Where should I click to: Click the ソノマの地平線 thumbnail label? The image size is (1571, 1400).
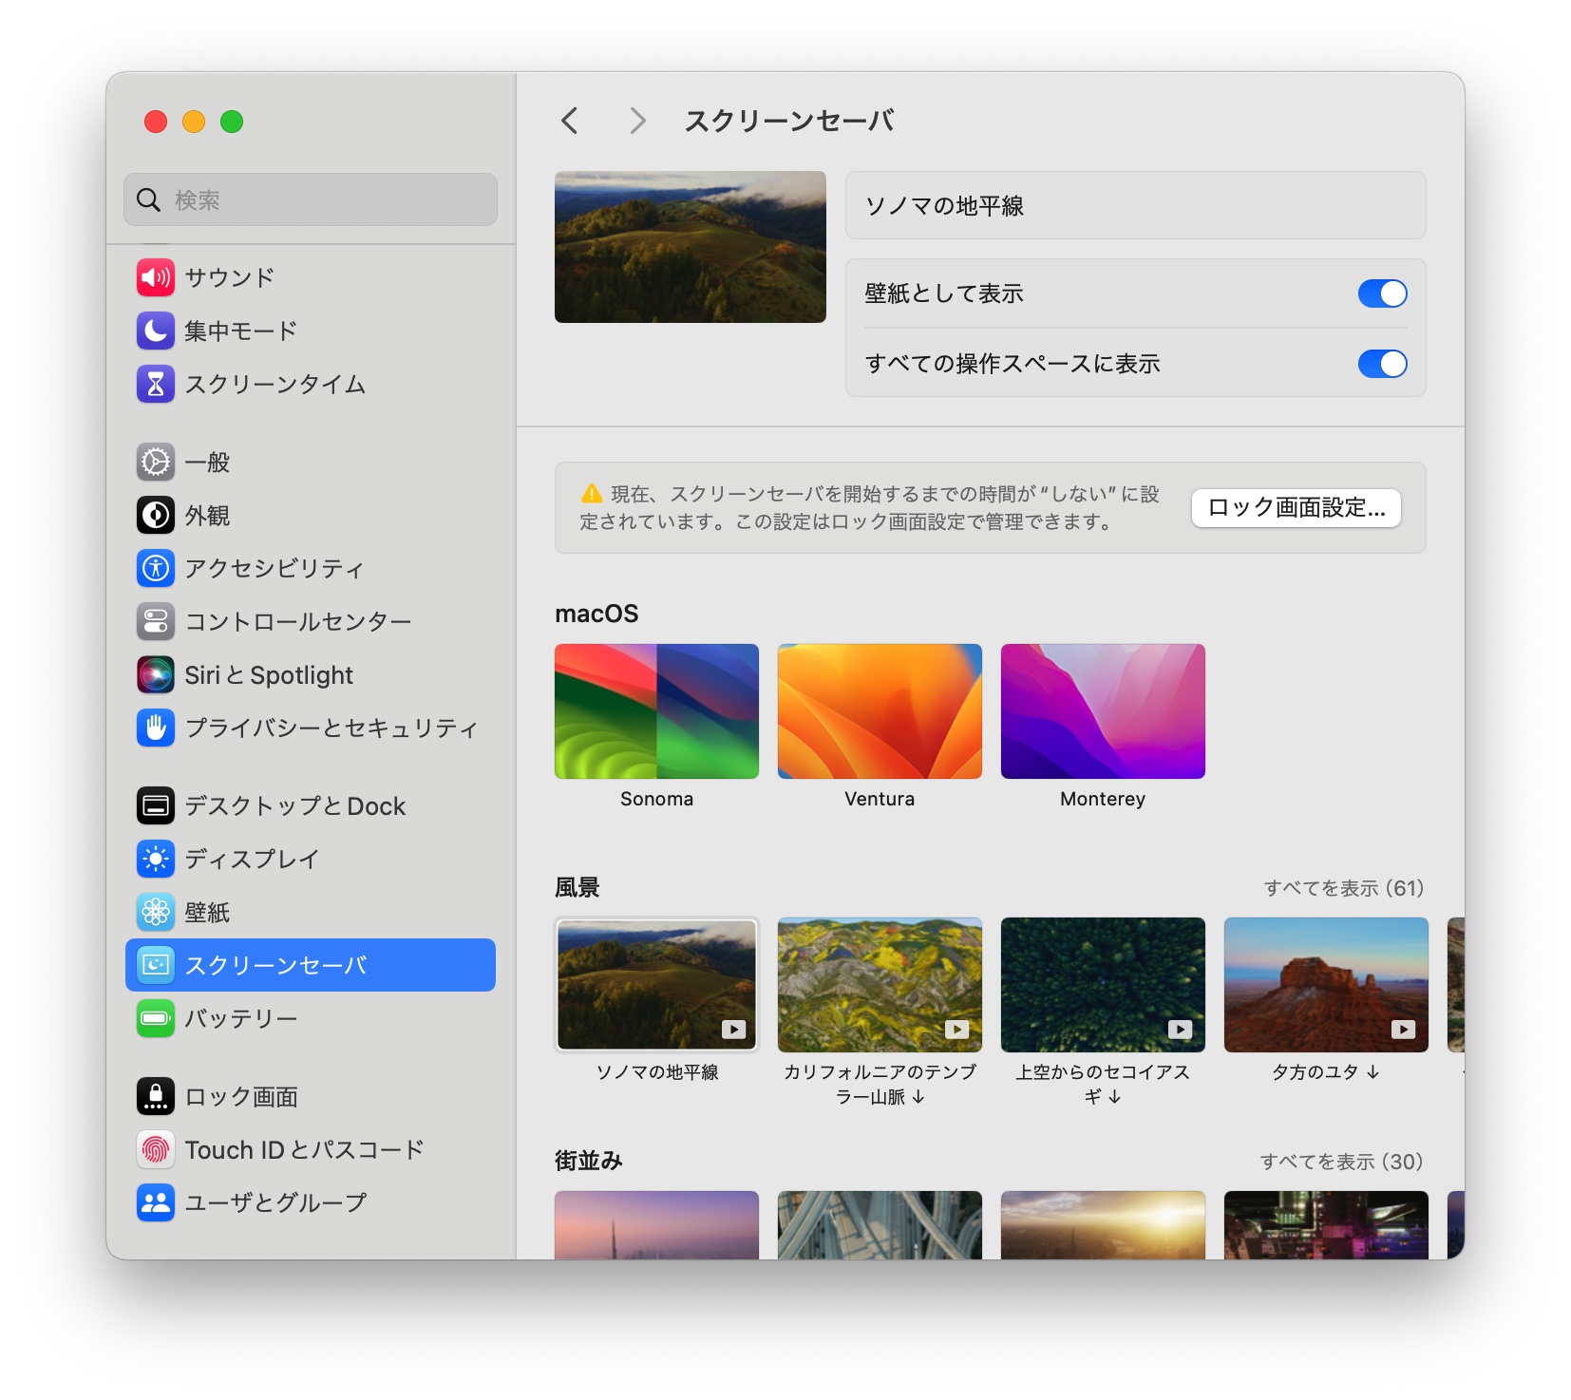click(657, 1071)
